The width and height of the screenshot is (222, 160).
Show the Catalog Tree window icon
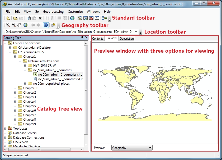tap(80, 18)
